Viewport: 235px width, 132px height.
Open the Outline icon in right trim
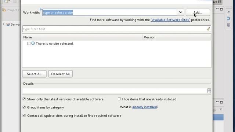click(228, 19)
